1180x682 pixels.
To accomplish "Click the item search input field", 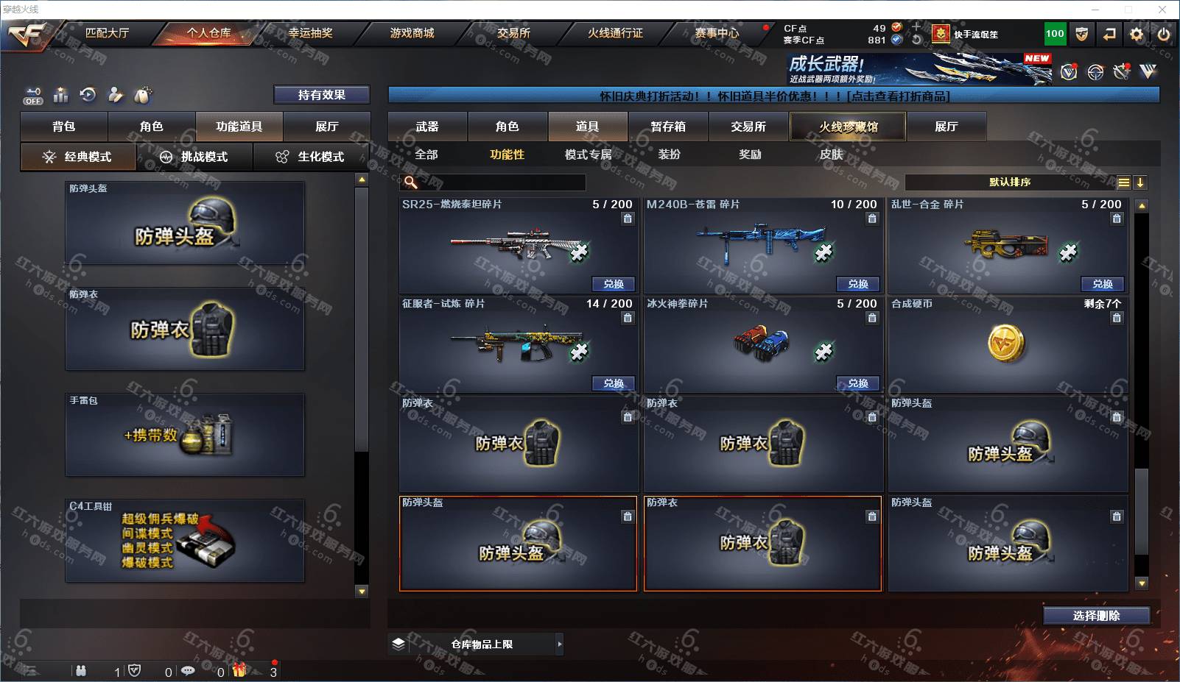I will point(494,182).
